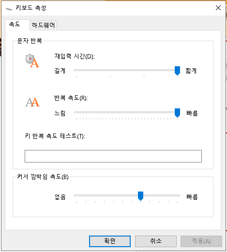Click the 반복 속도(R) label
This screenshot has height=252, width=227.
[x=71, y=98]
